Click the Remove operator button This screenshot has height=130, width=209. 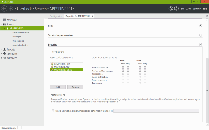[75, 87]
